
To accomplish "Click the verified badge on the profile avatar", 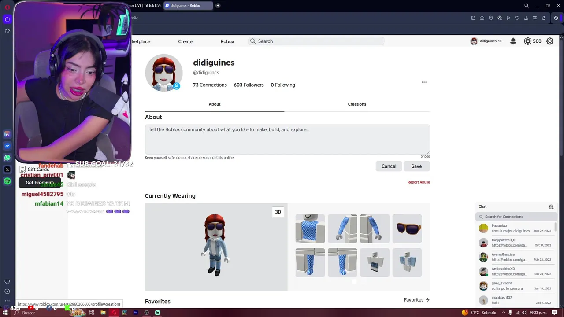I will click(x=177, y=86).
